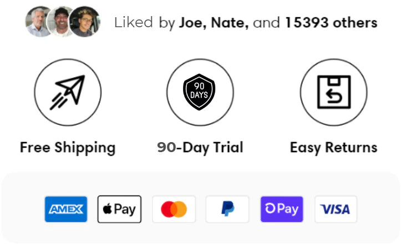401x247 pixels.
Task: Choose the Apple Pay payment icon
Action: [119, 209]
